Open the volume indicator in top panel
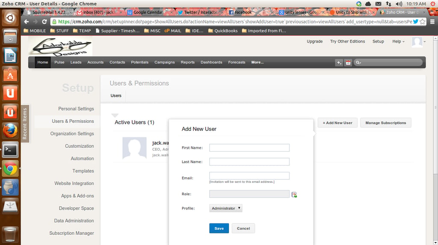The image size is (438, 245). (399, 4)
